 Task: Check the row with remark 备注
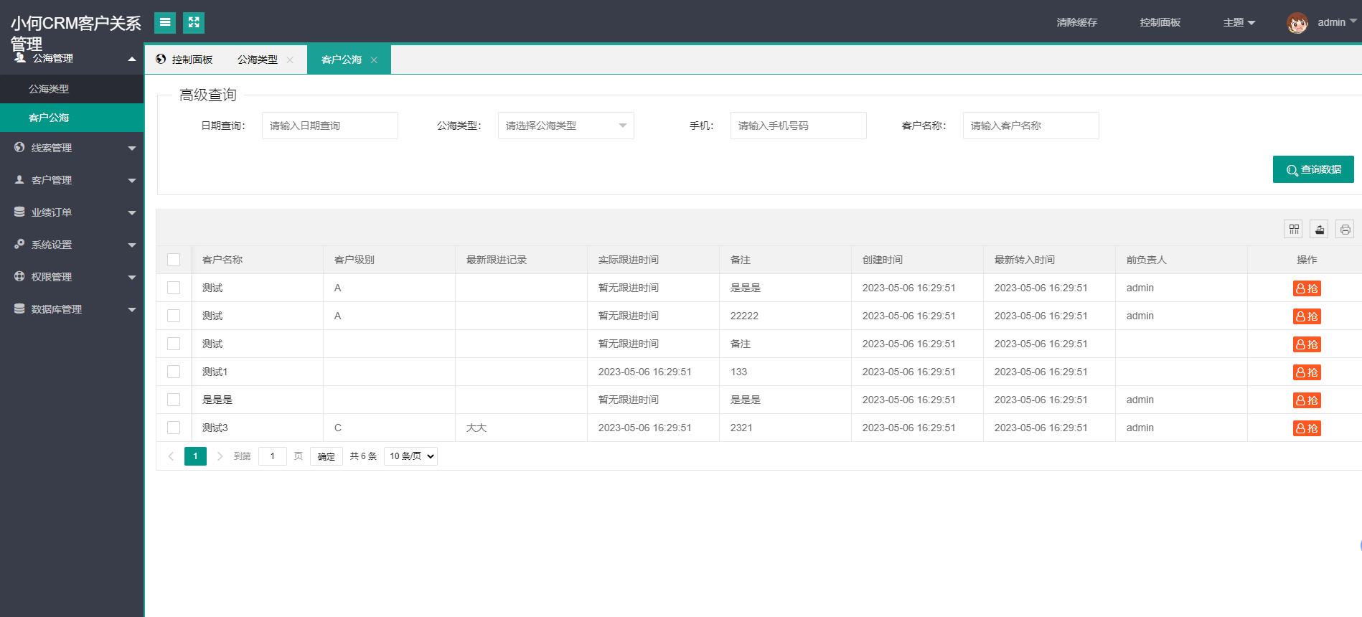174,344
